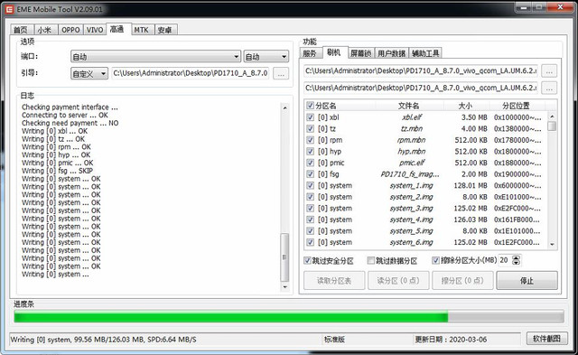
Task: Click the partition list scroll down arrow
Action: pos(552,244)
